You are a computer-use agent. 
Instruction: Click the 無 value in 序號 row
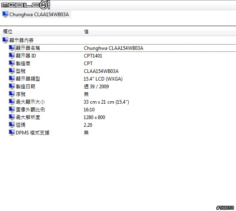(x=86, y=94)
